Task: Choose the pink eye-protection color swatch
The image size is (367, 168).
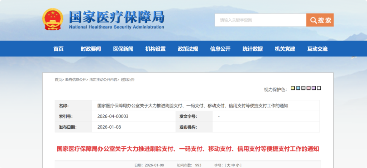Action: click(x=309, y=88)
